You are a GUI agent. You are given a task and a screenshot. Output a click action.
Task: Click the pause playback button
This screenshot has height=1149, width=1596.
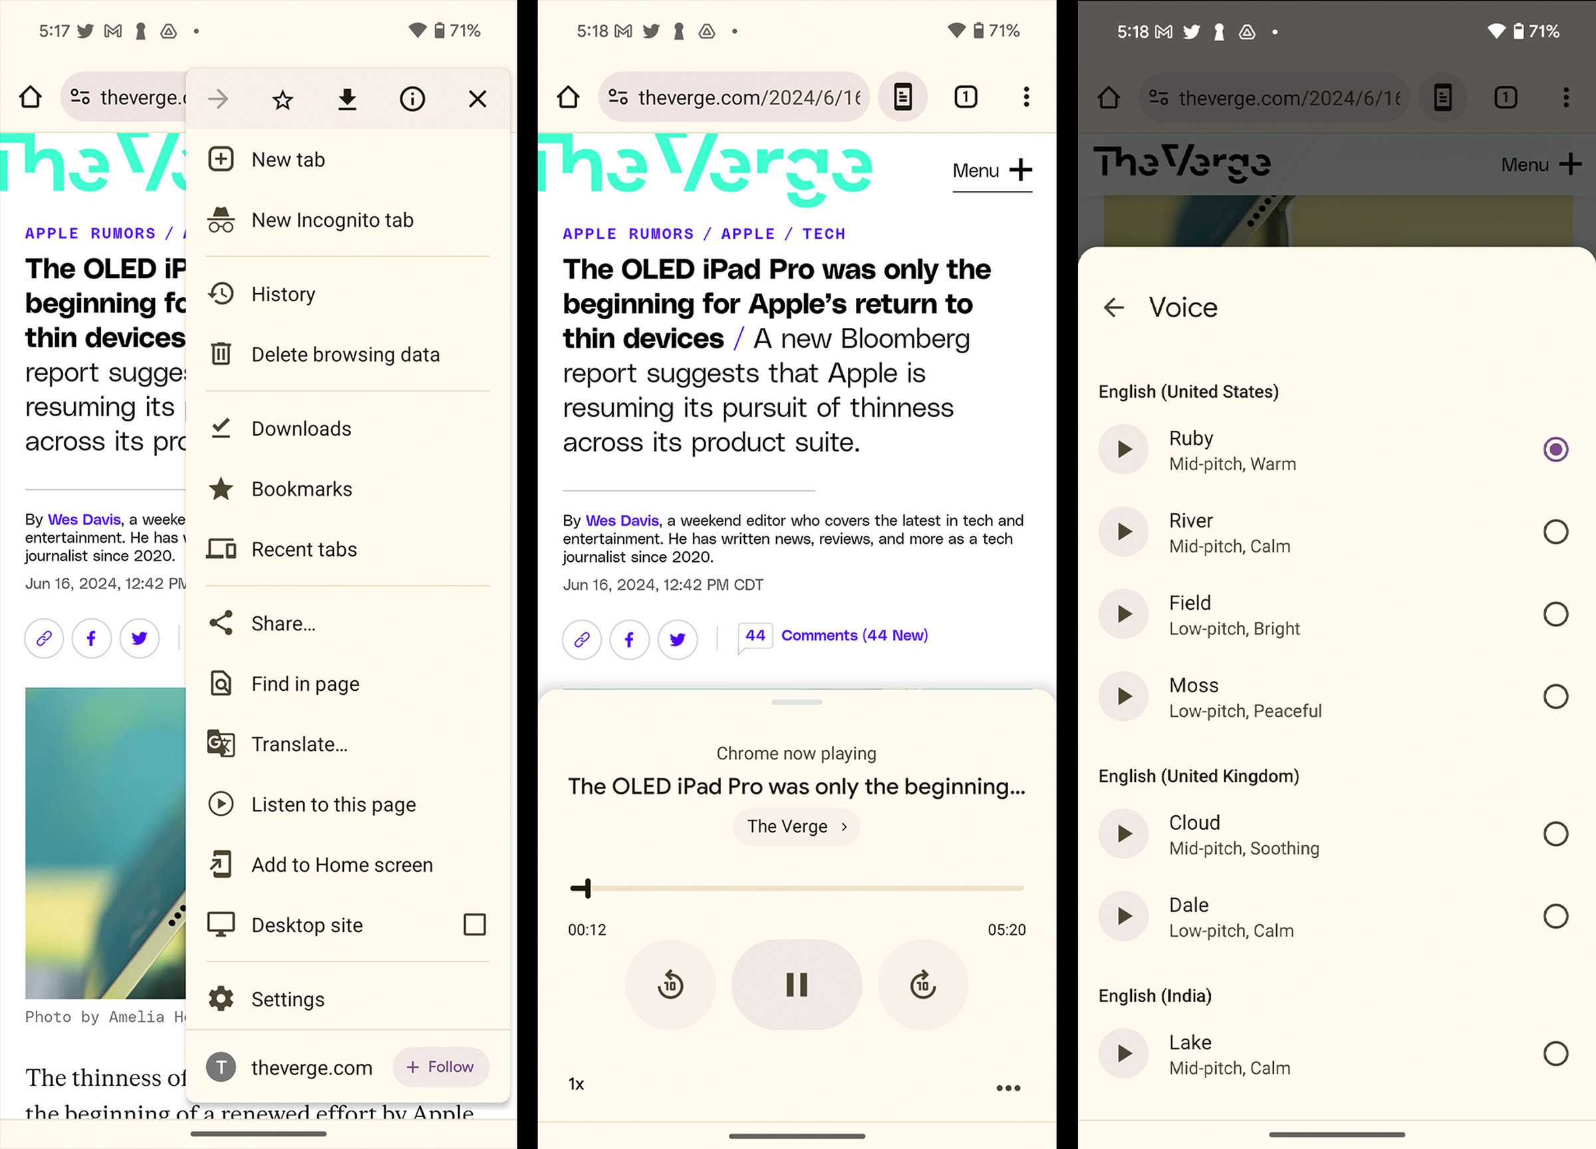click(x=797, y=984)
